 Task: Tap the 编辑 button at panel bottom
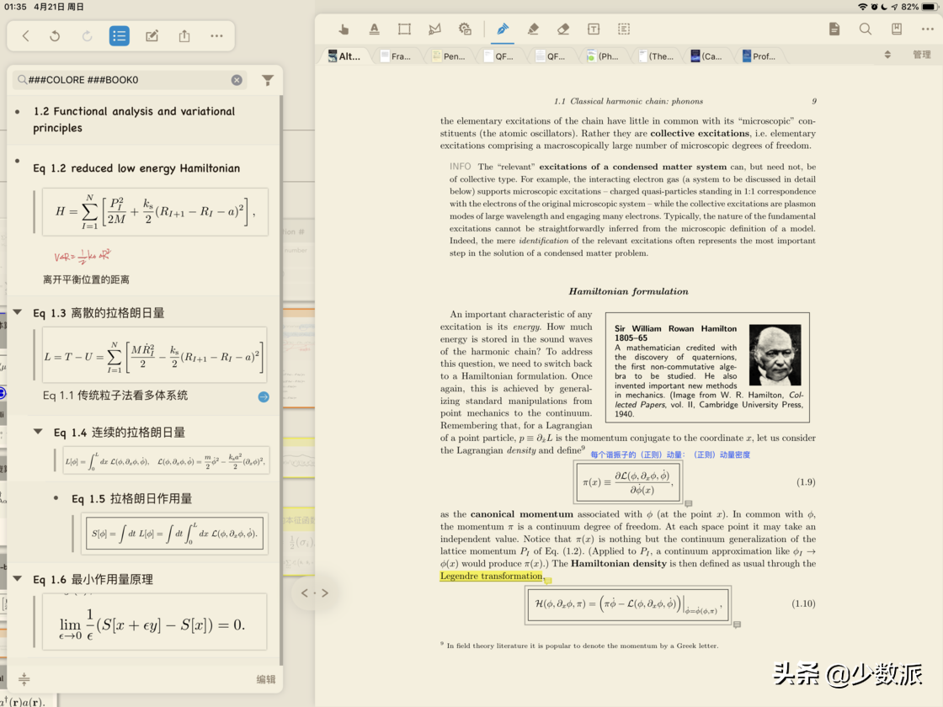(266, 679)
